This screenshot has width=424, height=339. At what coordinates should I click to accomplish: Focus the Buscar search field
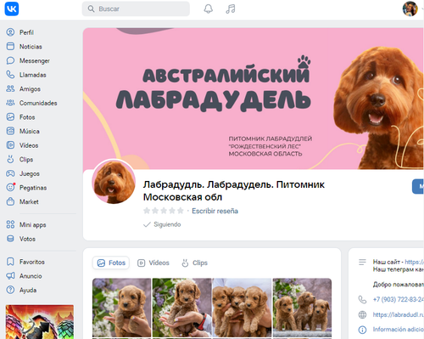pos(136,8)
